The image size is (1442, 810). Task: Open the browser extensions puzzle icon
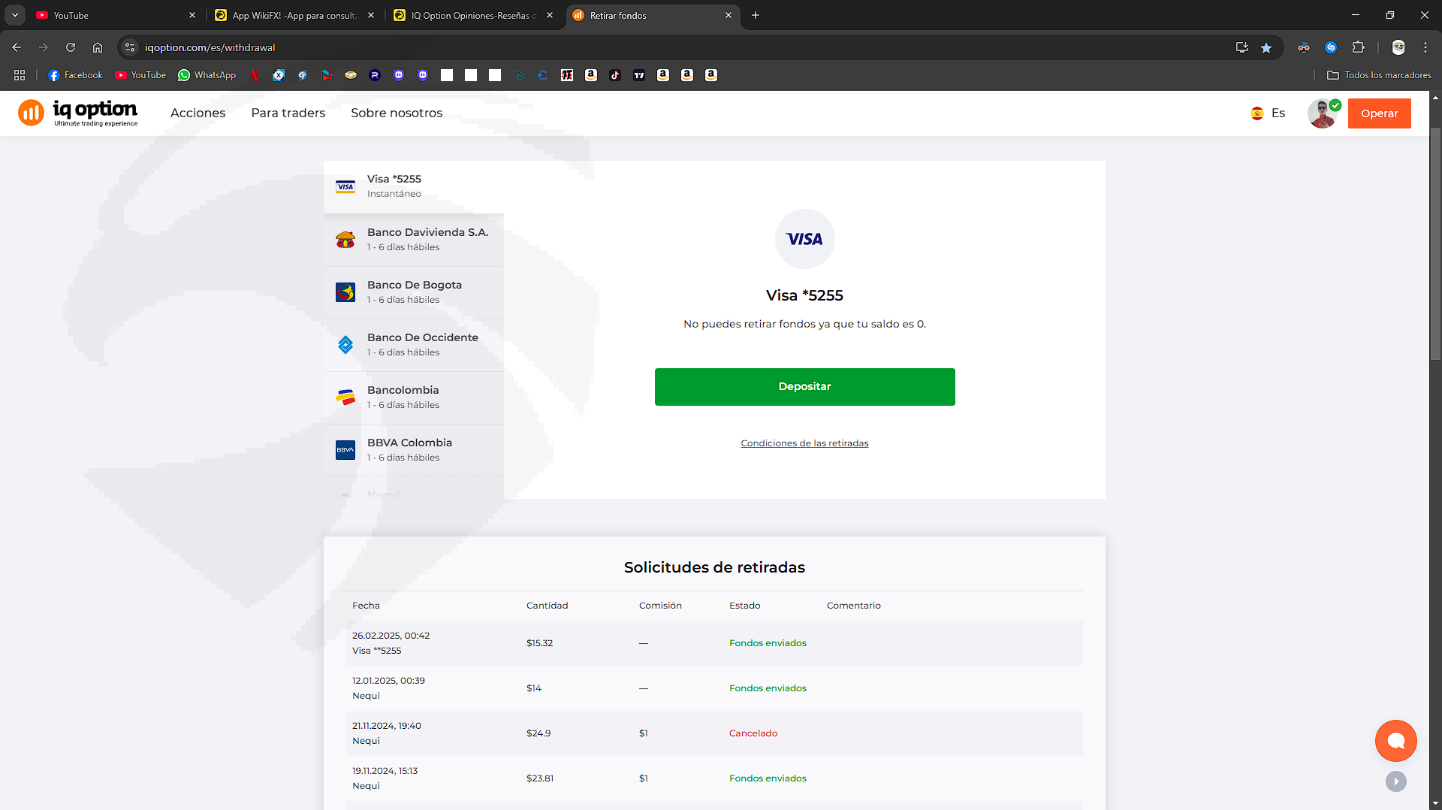1358,47
